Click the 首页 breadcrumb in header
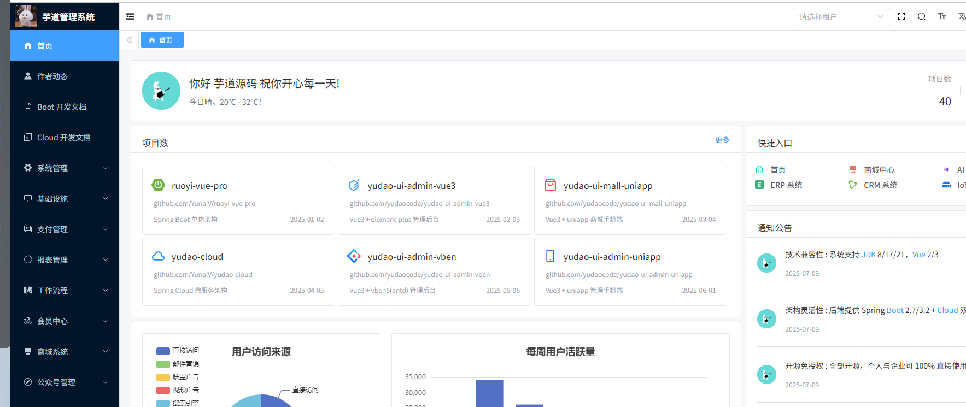Viewport: 966px width, 407px height. point(159,16)
